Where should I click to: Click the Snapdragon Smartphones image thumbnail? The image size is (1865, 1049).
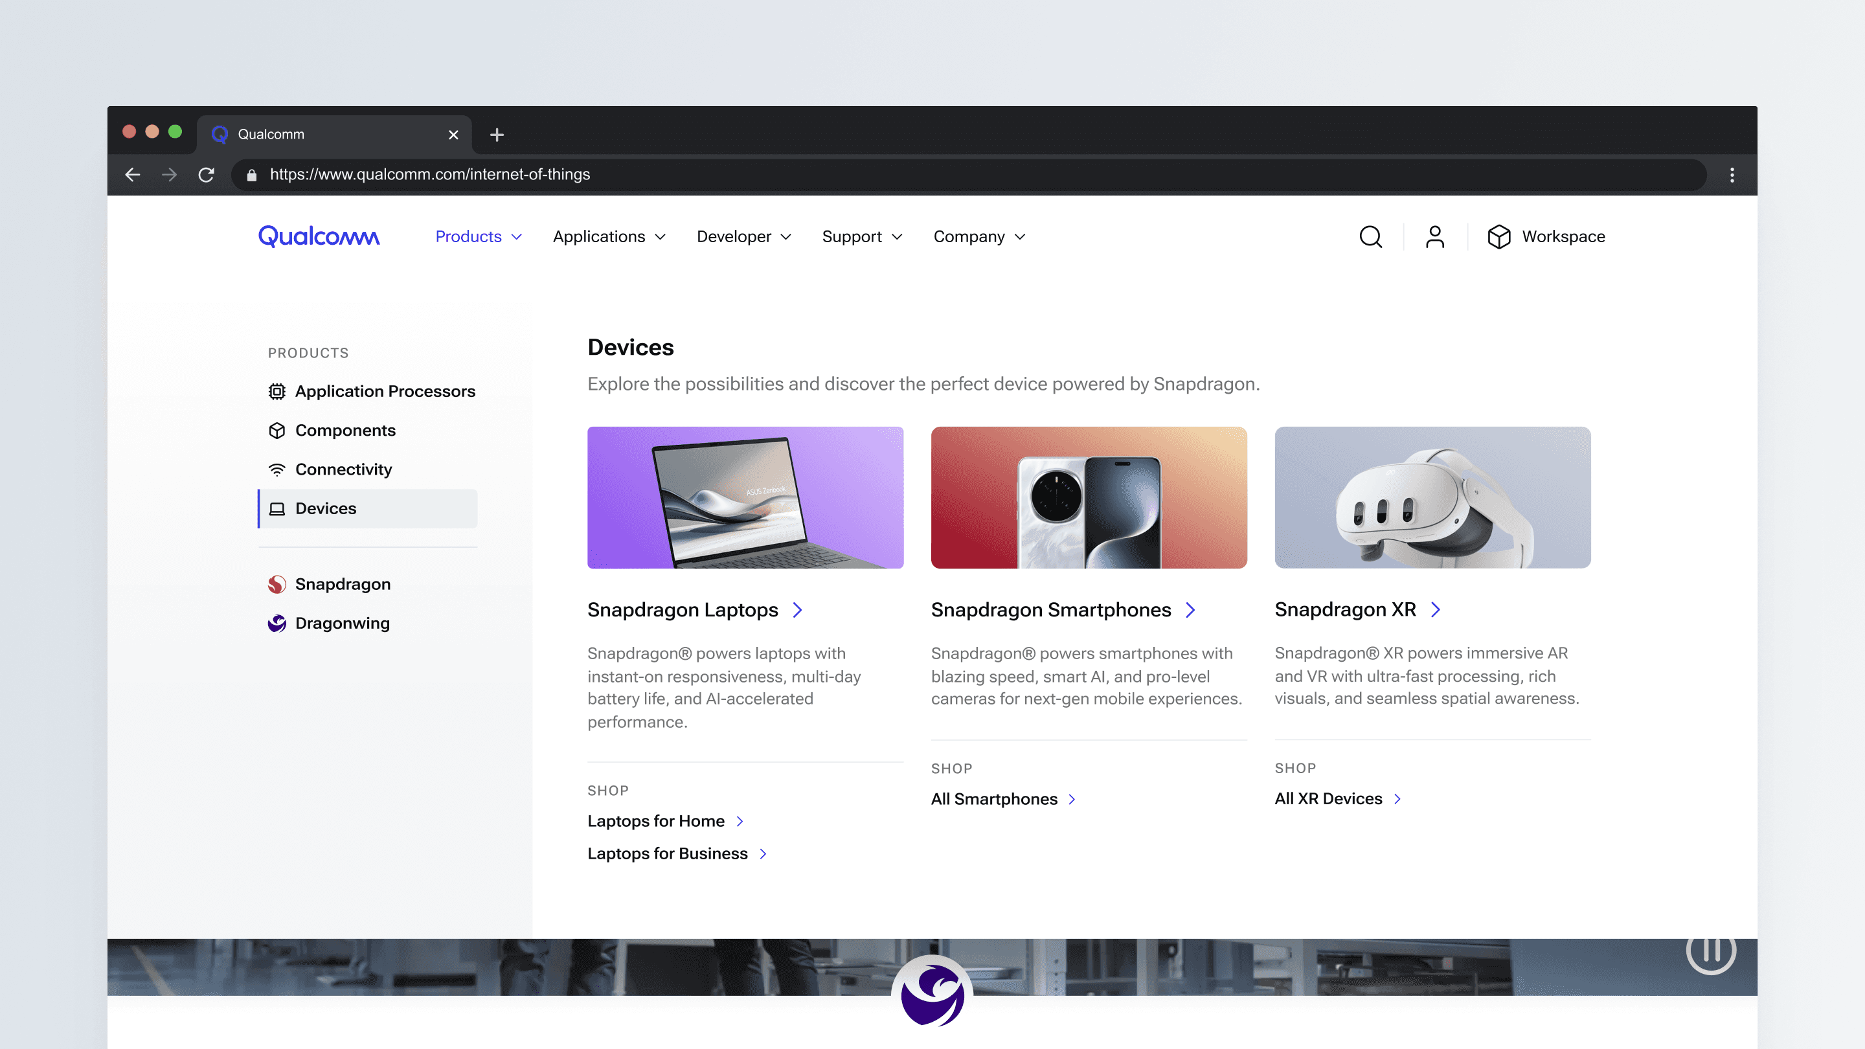click(1088, 497)
